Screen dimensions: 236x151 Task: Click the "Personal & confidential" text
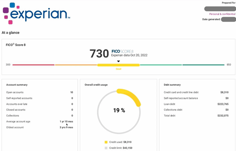pos(222,14)
